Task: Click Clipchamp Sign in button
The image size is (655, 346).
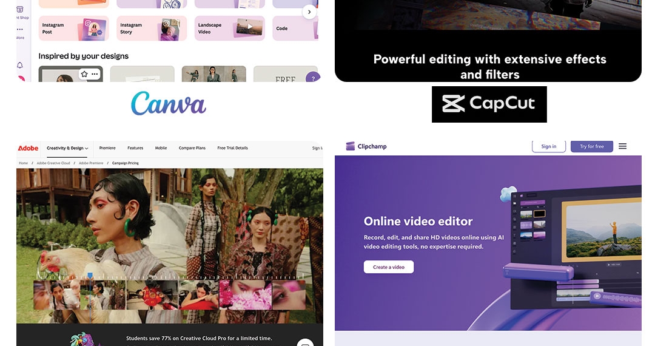Action: (548, 146)
